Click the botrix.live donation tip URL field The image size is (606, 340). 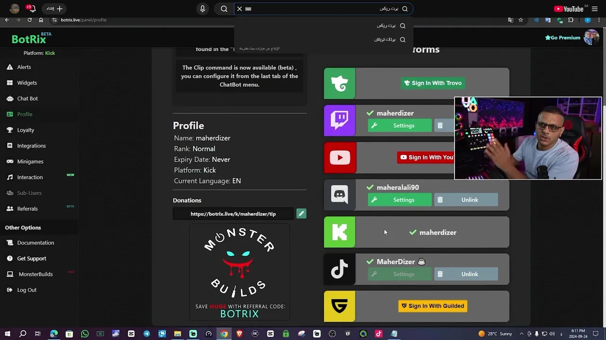[233, 214]
